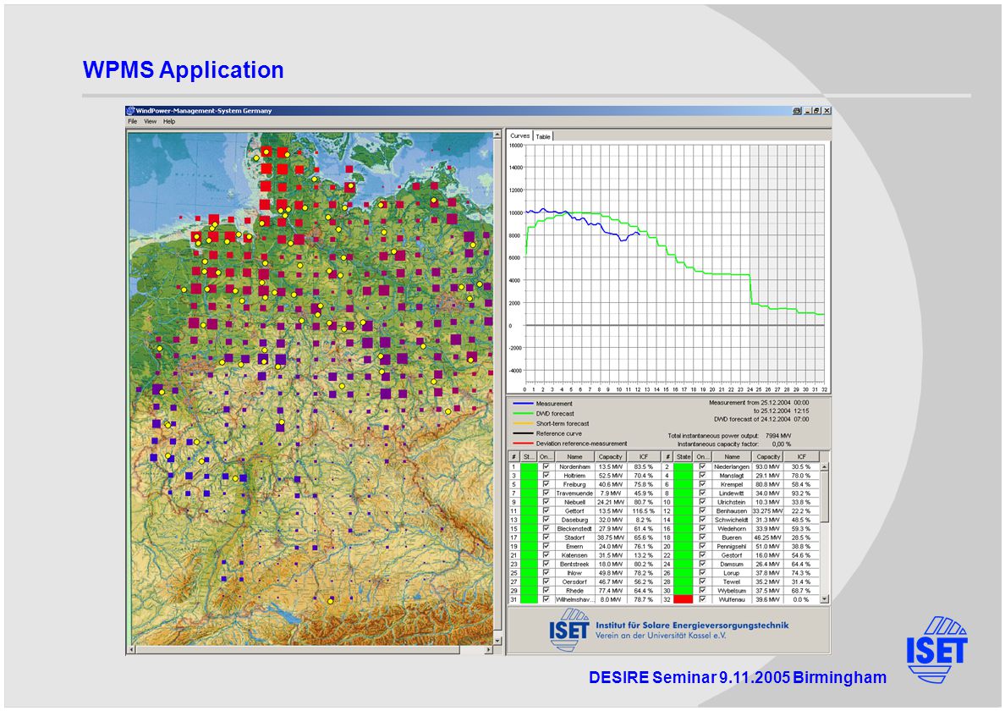This screenshot has width=1005, height=711.
Task: Click the Short-term forecast legend entry
Action: (551, 424)
